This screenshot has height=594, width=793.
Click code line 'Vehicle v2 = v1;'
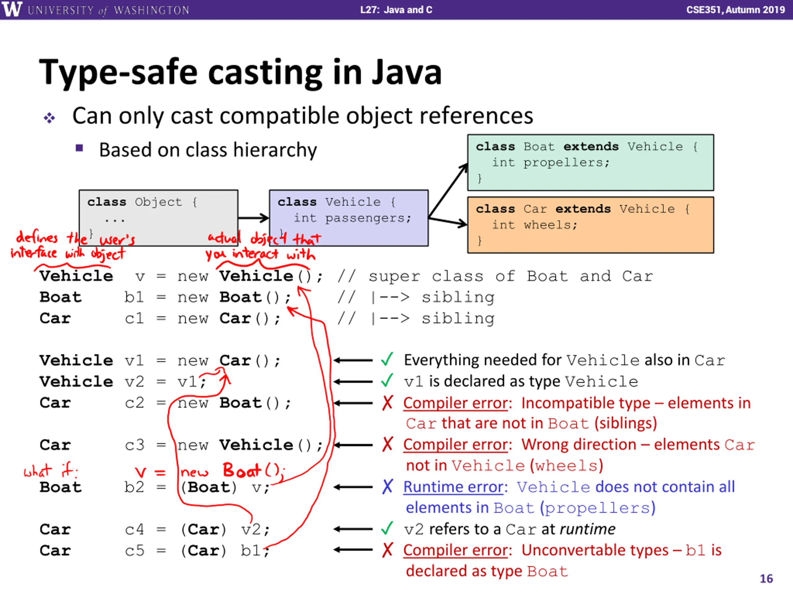123,382
